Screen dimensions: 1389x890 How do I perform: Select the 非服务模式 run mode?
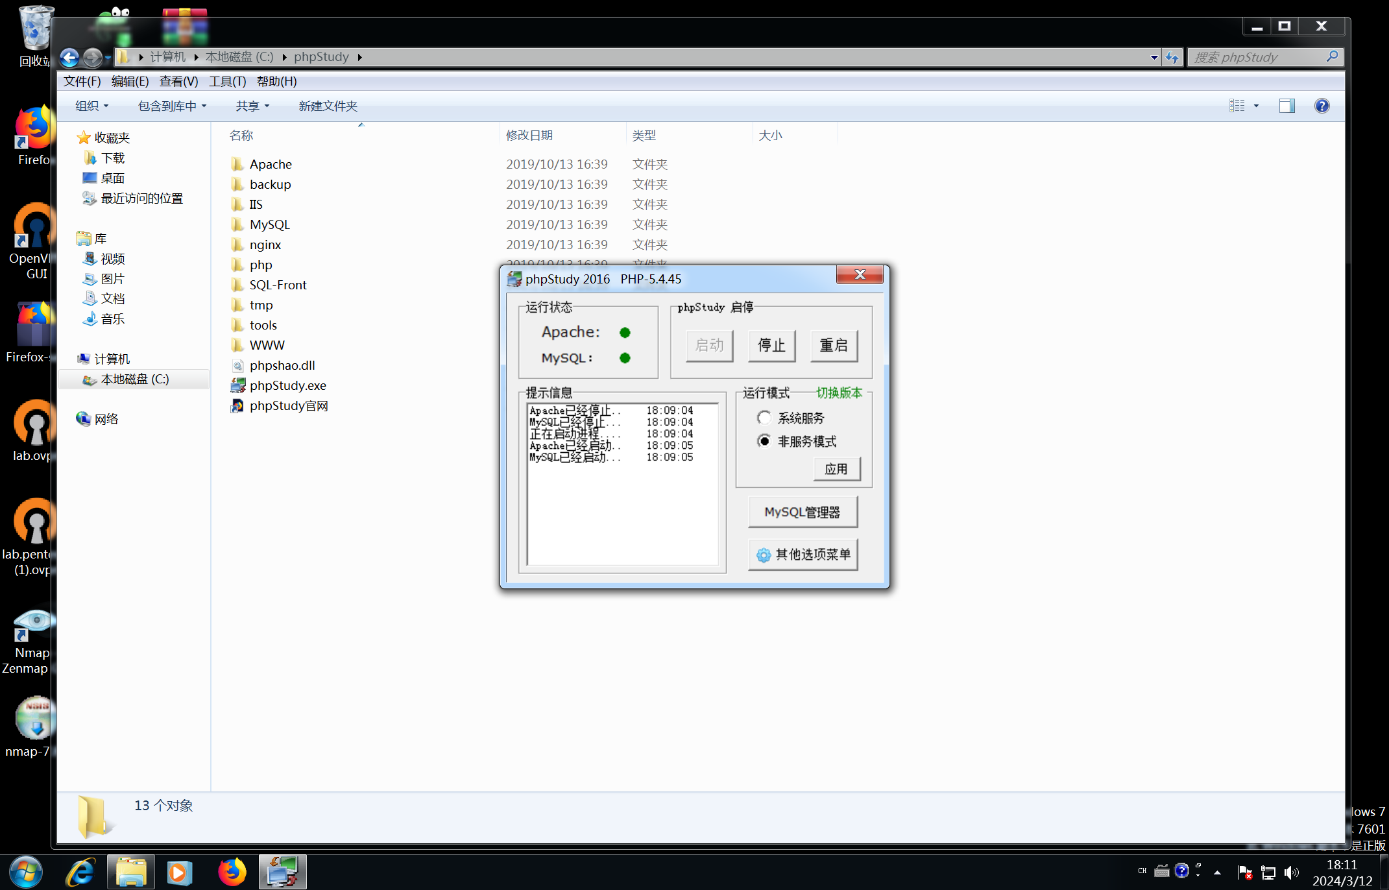tap(797, 442)
